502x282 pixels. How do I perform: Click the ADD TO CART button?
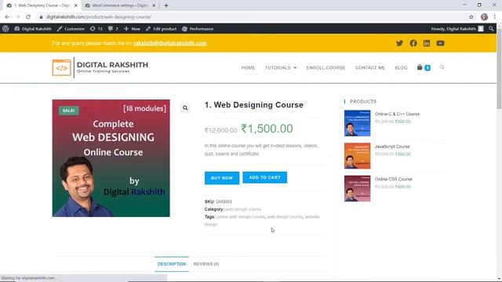point(265,178)
